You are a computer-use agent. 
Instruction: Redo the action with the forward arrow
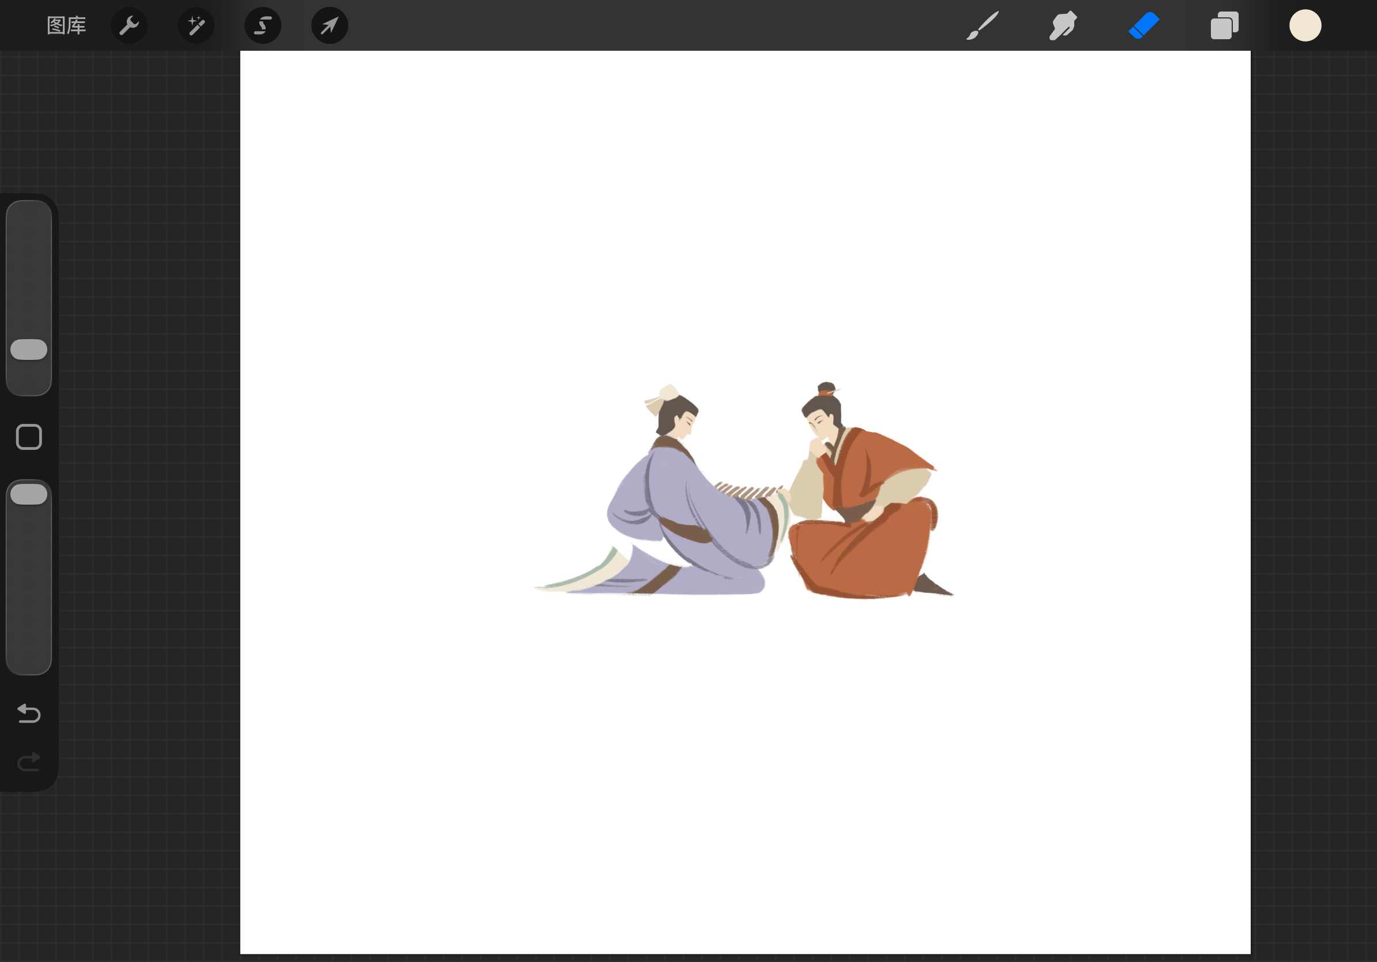29,762
